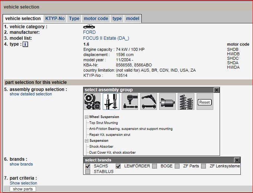Image resolution: width=253 pixels, height=193 pixels.
Task: Collapse the Suspension tree group
Action: [87, 141]
